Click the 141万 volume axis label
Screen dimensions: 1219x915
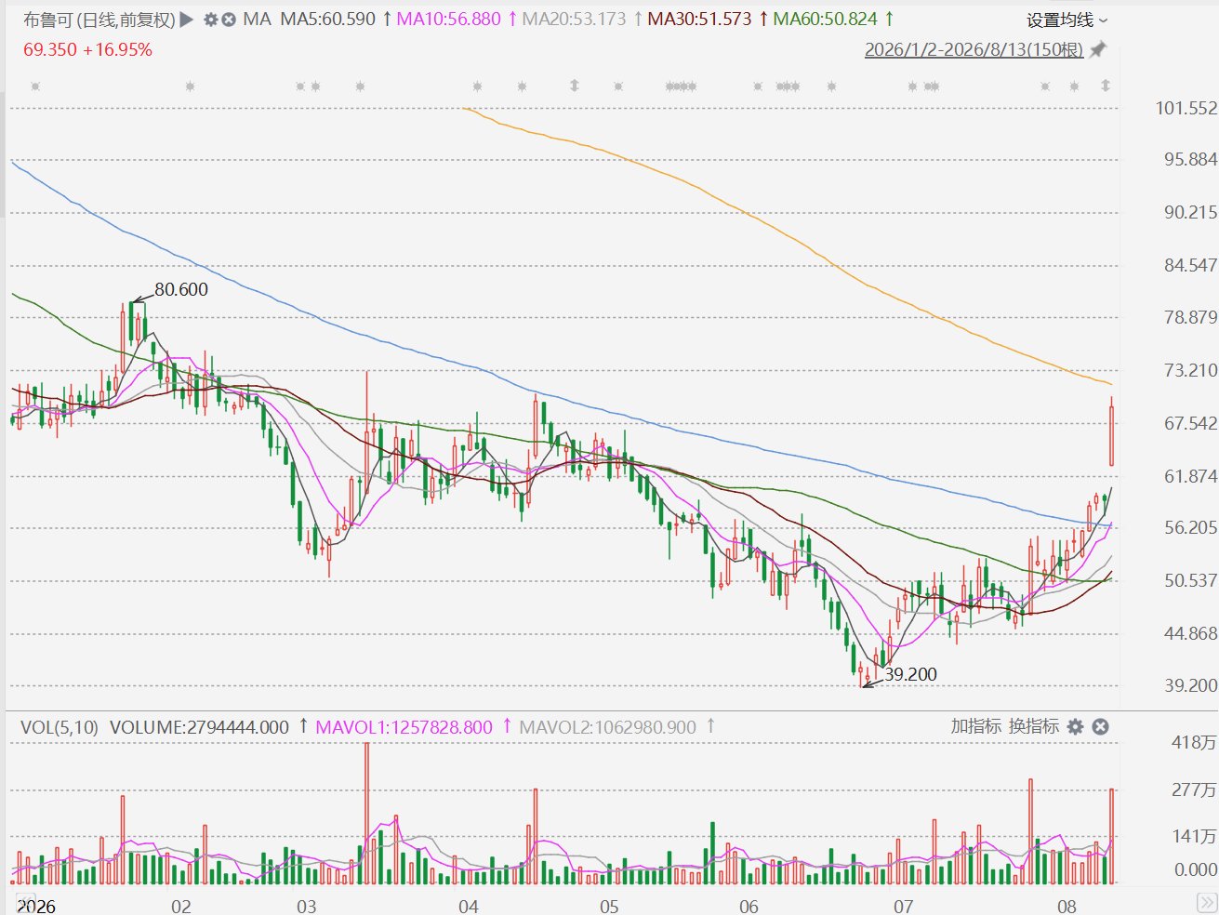pos(1195,836)
